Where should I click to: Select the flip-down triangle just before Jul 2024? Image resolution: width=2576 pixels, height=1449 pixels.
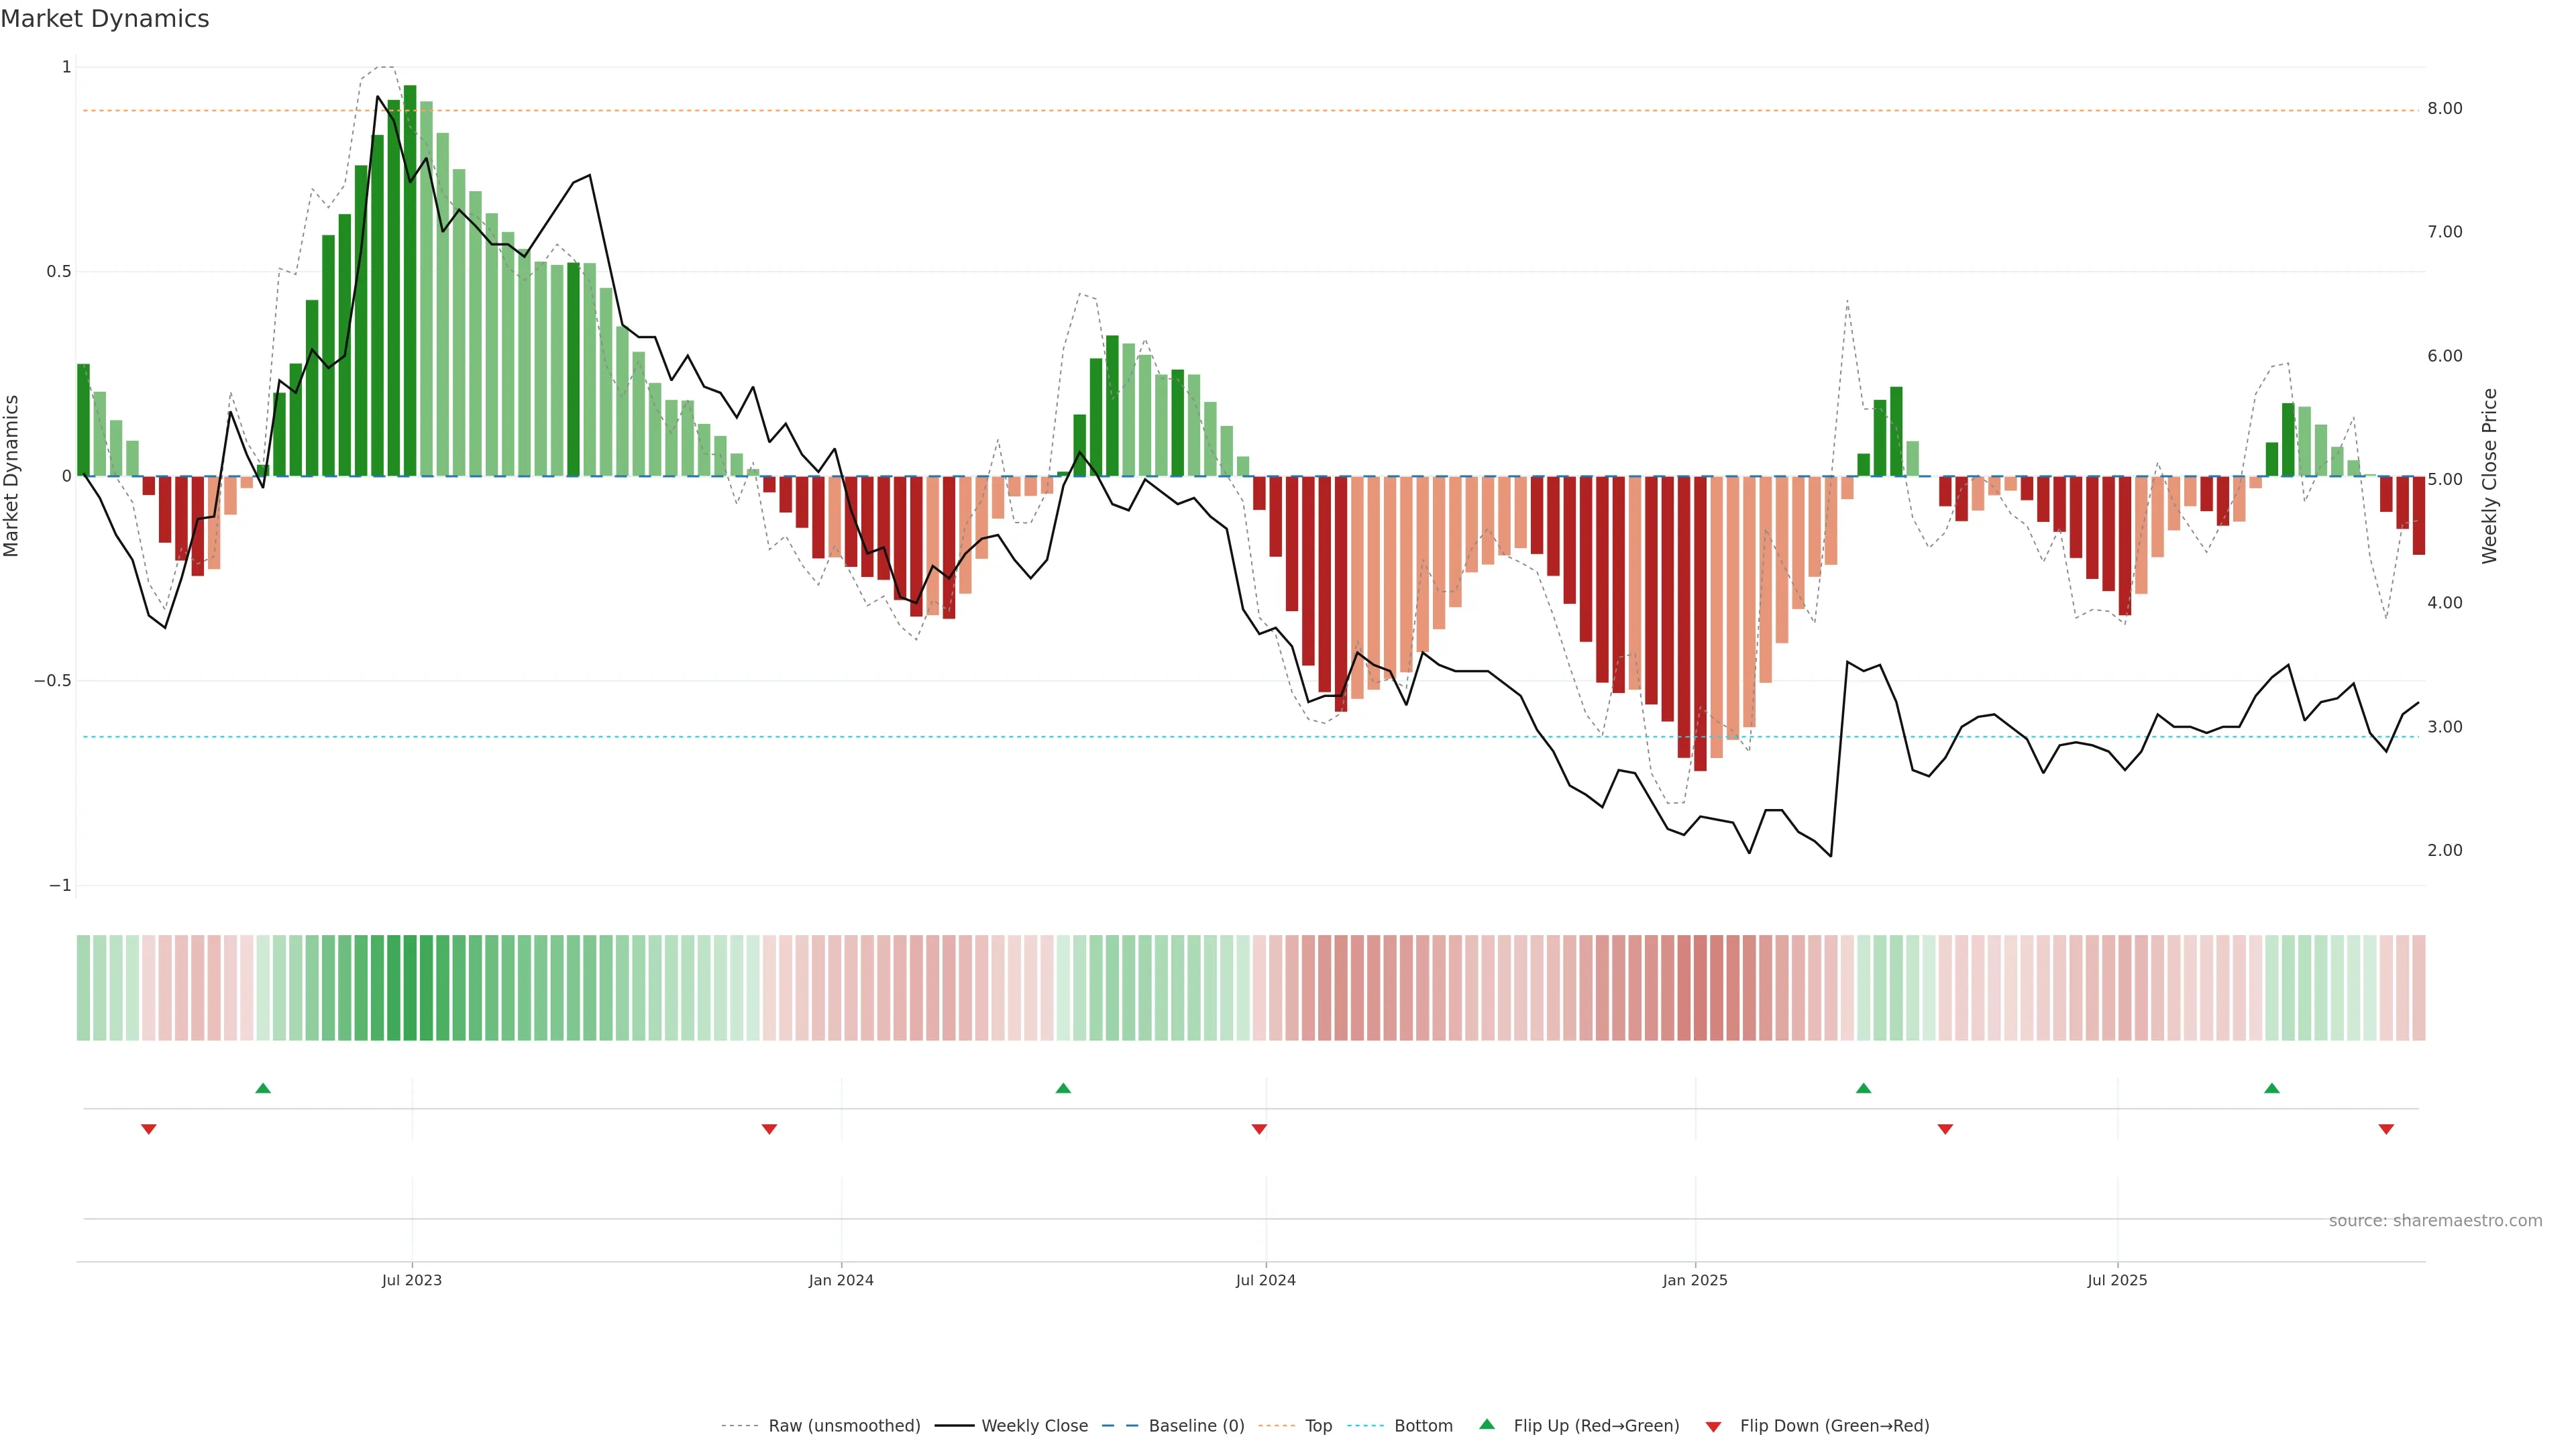pos(1259,1129)
